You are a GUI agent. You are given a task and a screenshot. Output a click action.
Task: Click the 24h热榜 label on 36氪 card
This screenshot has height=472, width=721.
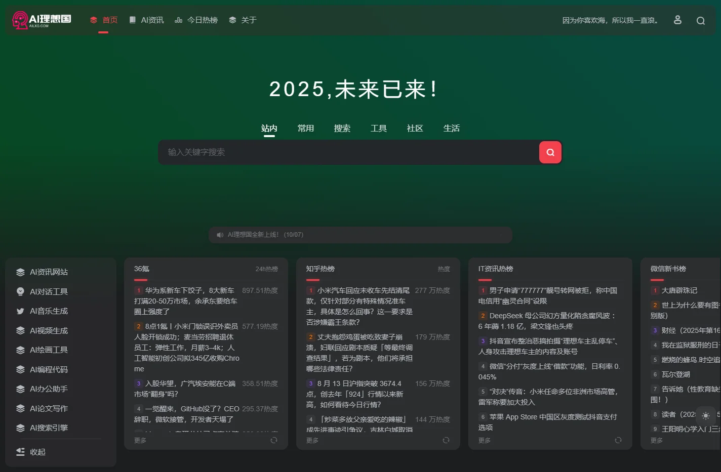pos(267,269)
